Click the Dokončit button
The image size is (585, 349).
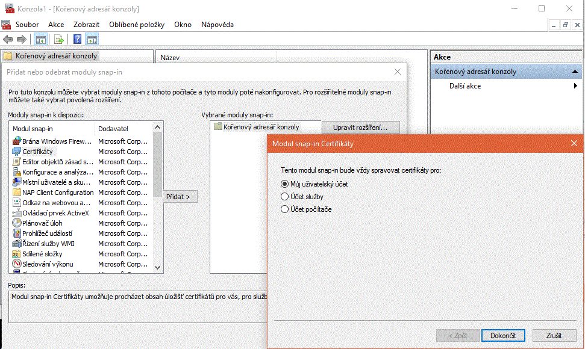(503, 336)
